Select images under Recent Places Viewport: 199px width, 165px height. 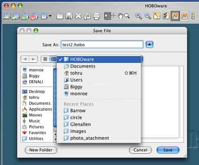point(99,131)
